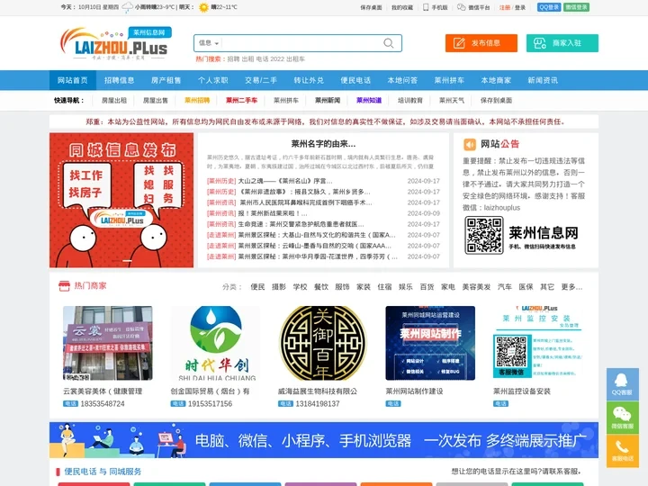Click quick nav 莱州新闻
This screenshot has height=486, width=648.
click(x=328, y=100)
